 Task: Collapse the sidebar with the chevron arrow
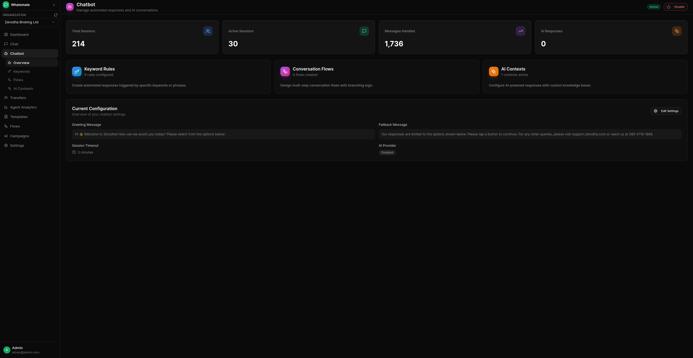[54, 5]
